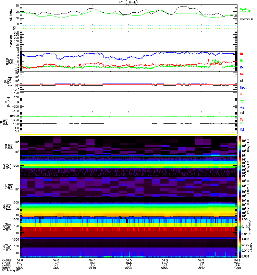Click the "0820" time tick label
This screenshot has height=275, width=257.
click(x=56, y=268)
